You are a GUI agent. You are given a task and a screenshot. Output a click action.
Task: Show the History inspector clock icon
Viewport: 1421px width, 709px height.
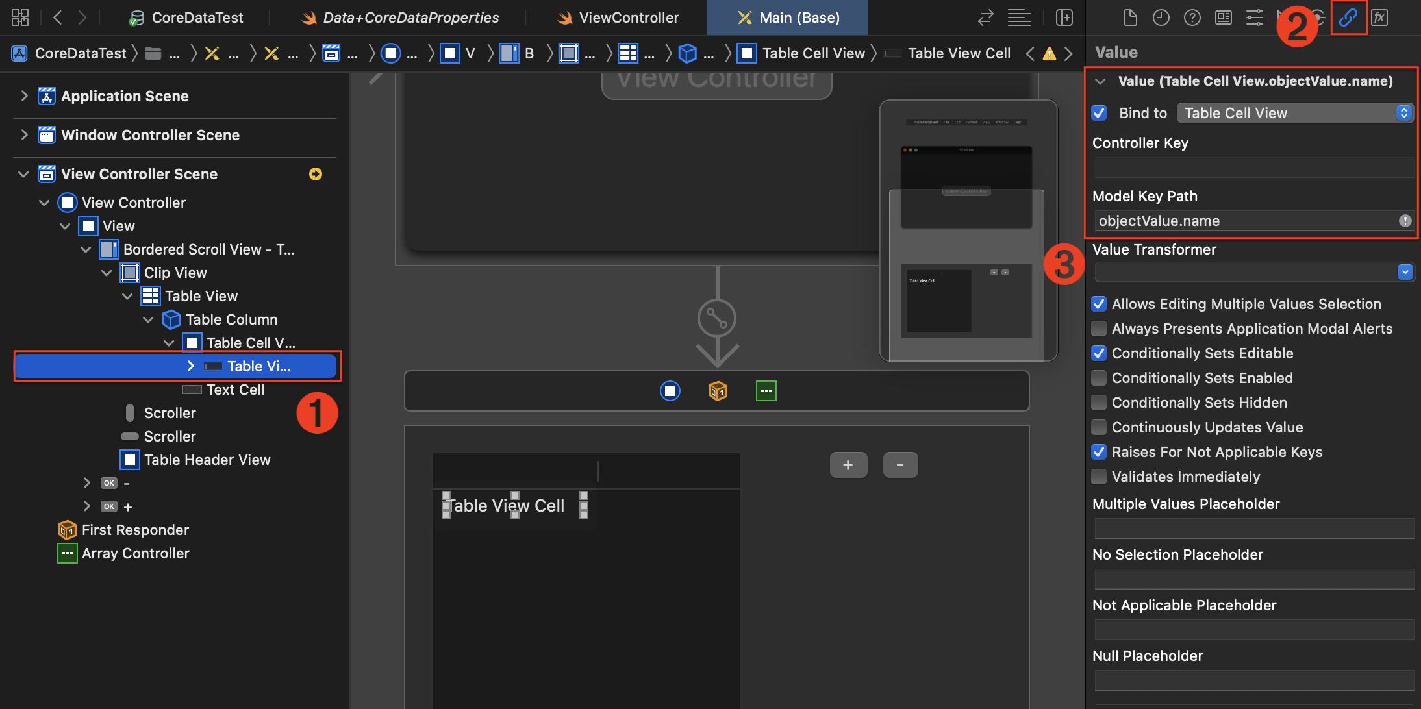pos(1161,18)
